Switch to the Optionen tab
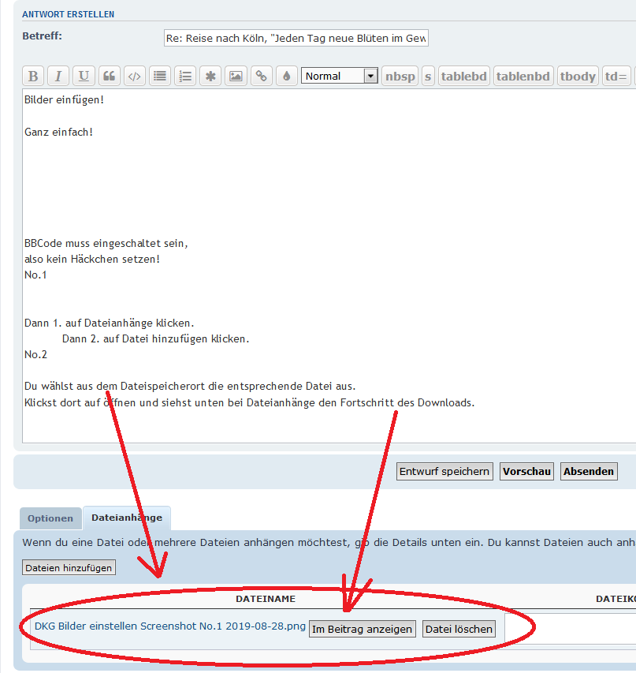Image resolution: width=636 pixels, height=673 pixels. (50, 518)
